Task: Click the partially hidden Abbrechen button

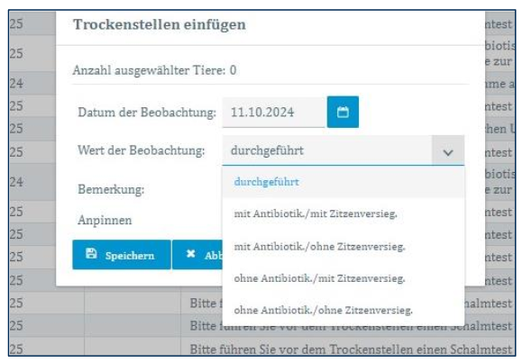Action: click(197, 255)
